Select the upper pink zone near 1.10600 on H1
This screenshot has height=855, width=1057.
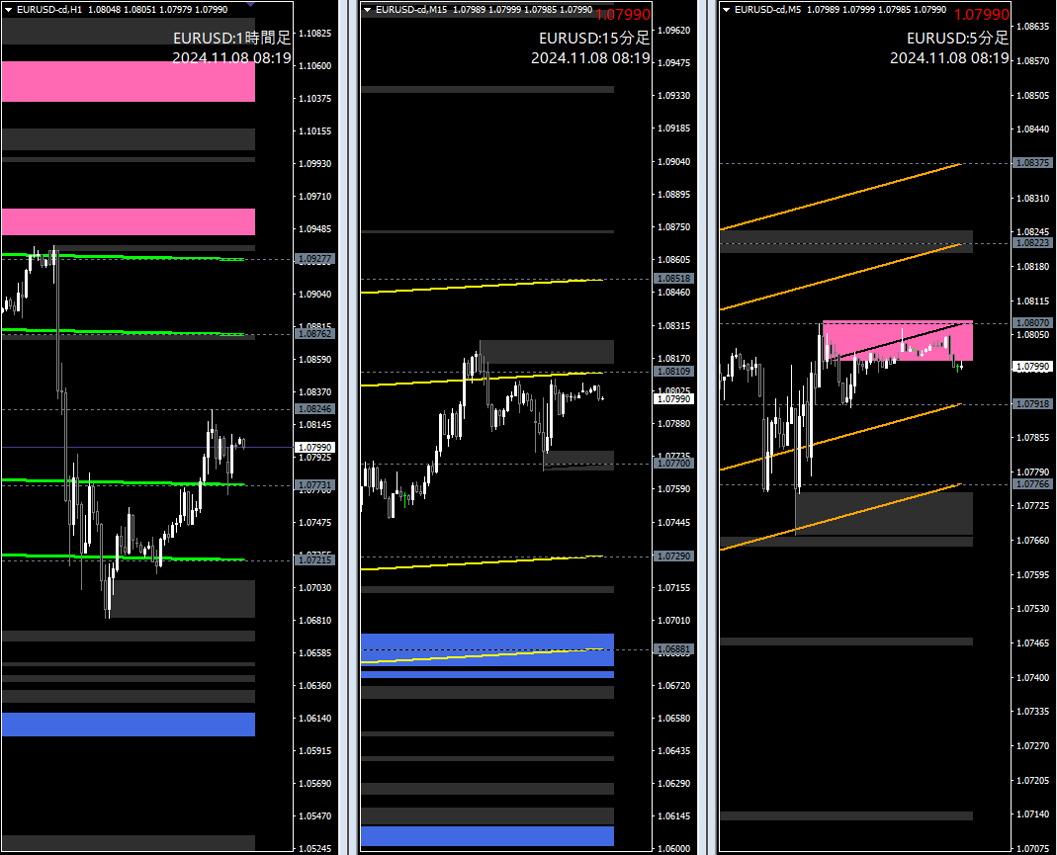pyautogui.click(x=129, y=81)
